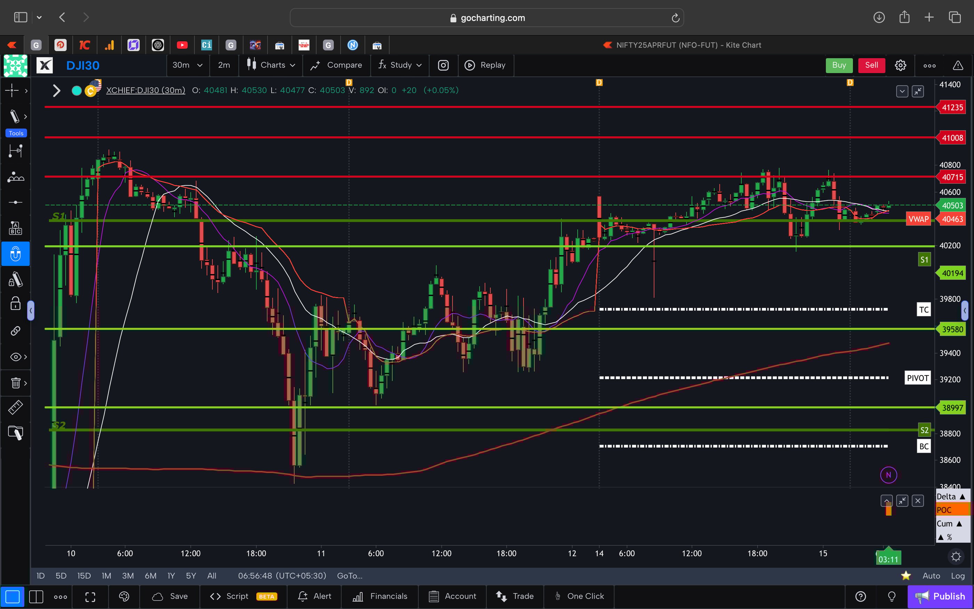Image resolution: width=974 pixels, height=609 pixels.
Task: Take a chart snapshot with the camera icon
Action: [x=443, y=65]
